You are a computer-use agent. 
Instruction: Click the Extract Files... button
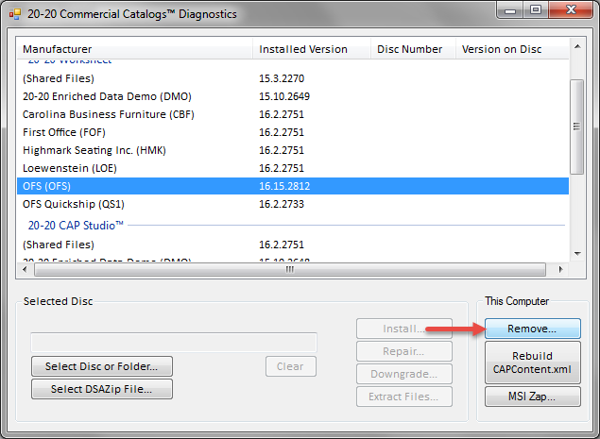(404, 397)
